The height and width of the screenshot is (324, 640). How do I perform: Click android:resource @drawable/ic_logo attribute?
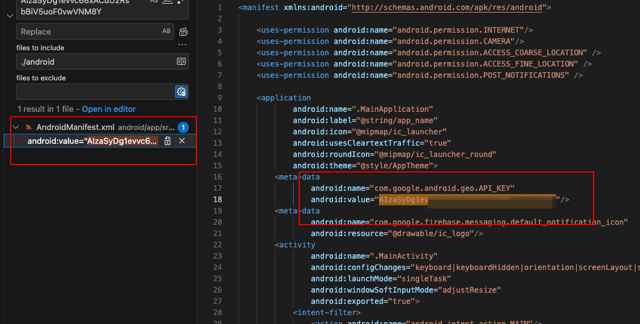[x=397, y=234]
